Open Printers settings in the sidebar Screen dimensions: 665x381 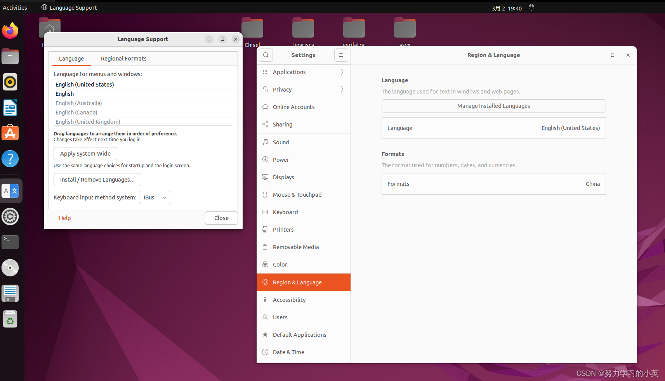[283, 229]
